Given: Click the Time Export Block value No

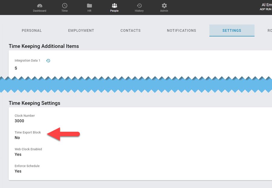Looking at the screenshot, I should click(x=17, y=137).
